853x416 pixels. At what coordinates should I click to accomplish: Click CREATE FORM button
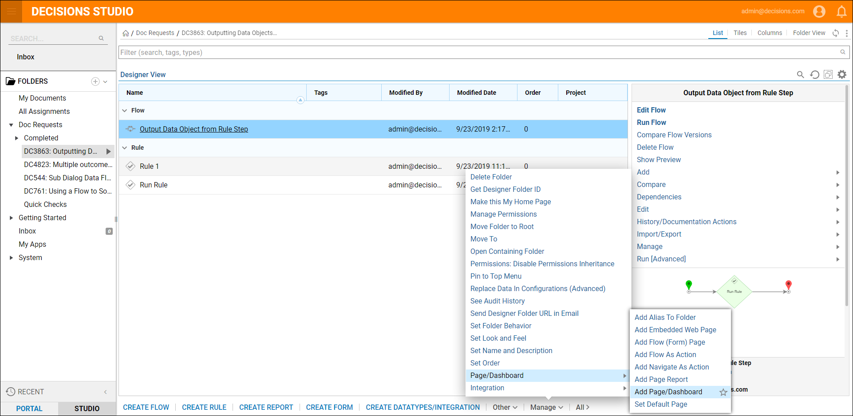329,407
